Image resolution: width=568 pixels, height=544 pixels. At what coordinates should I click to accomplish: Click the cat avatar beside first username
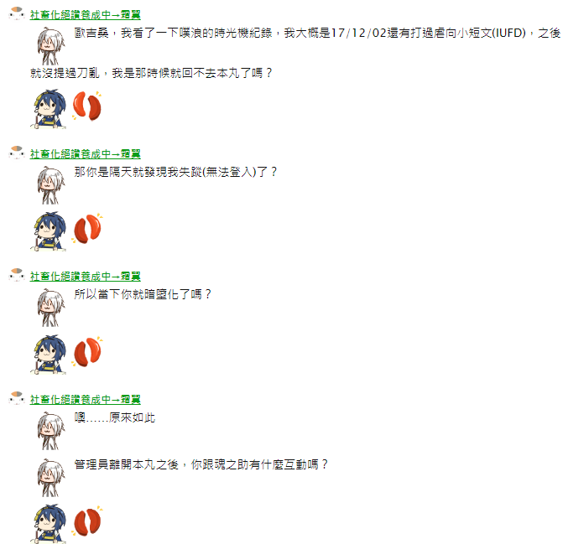point(16,13)
